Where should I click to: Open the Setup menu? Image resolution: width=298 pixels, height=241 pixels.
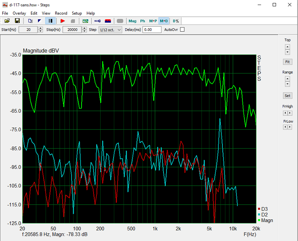point(77,13)
